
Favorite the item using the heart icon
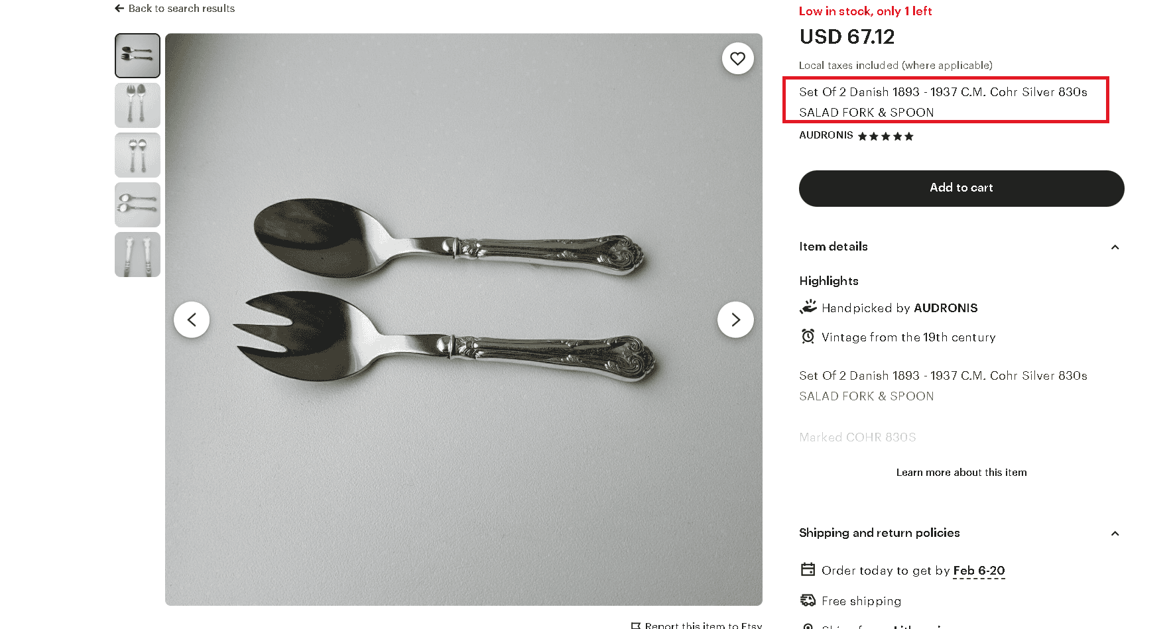coord(737,58)
